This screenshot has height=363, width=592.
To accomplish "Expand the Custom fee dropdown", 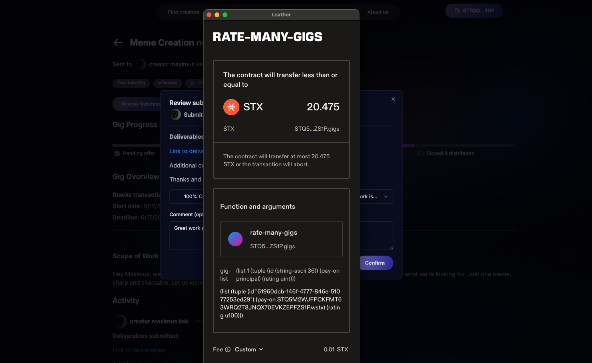I will (249, 349).
